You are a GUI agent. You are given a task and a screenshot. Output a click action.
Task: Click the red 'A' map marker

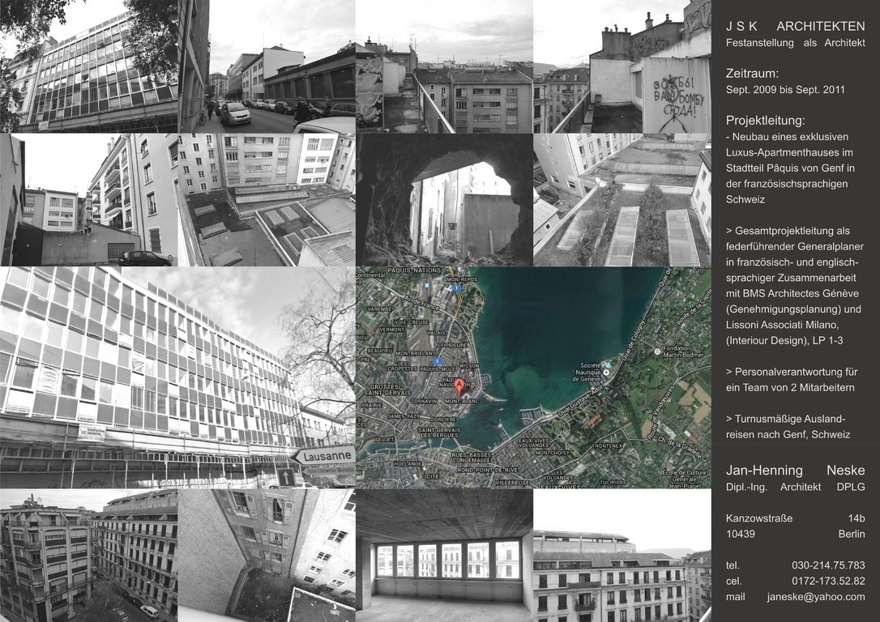click(459, 386)
